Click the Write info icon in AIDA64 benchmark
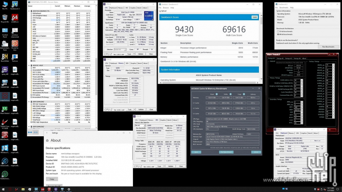The height and width of the screenshot is (192, 342). [230, 94]
